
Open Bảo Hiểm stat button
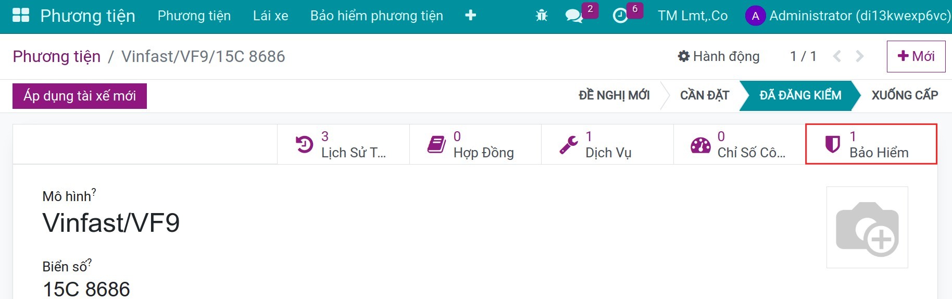pos(871,144)
